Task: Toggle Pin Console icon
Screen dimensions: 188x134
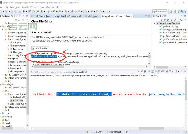Action: pyautogui.click(x=167, y=71)
